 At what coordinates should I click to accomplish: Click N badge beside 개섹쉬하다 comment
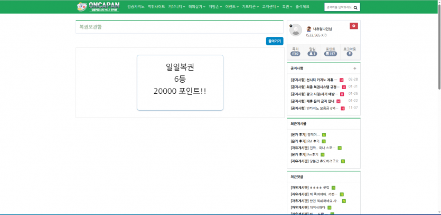pos(330,208)
